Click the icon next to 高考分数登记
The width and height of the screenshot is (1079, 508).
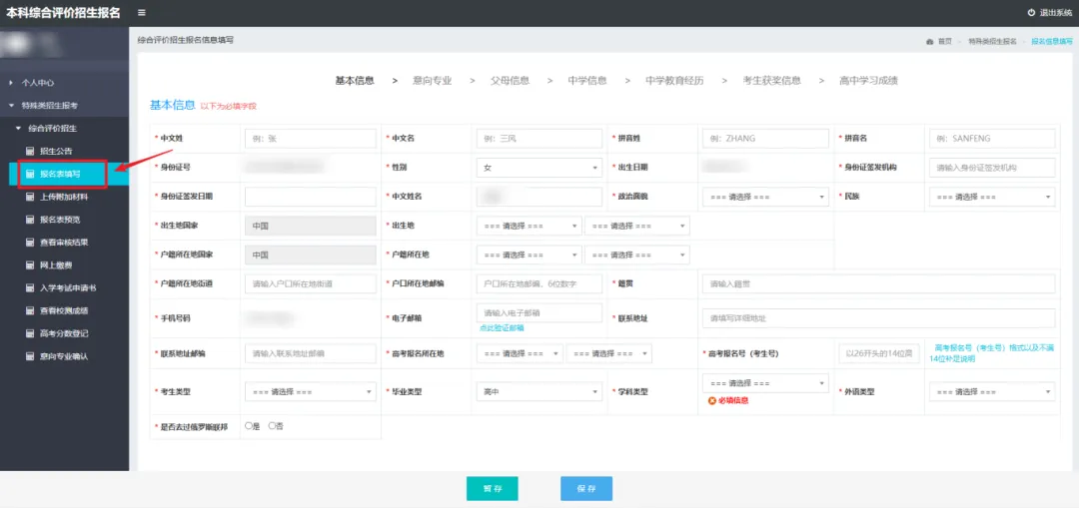(30, 333)
